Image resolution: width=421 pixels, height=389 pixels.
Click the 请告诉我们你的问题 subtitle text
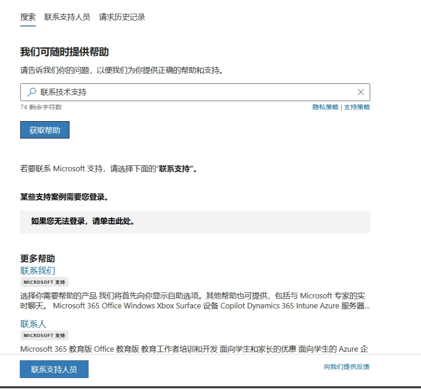coord(122,70)
